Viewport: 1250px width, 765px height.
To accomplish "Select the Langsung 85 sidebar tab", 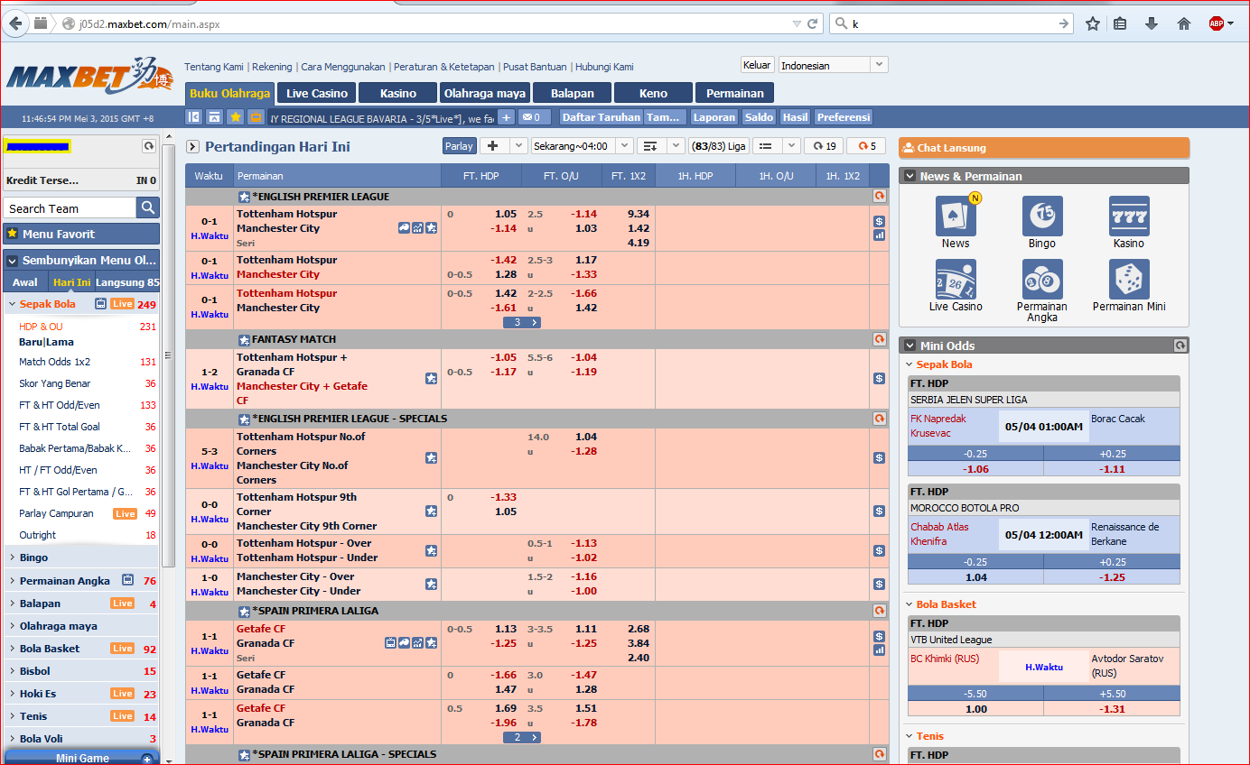I will coord(127,282).
